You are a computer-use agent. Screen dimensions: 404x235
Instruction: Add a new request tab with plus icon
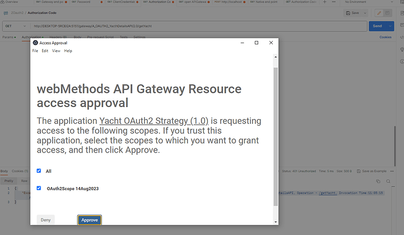coord(324,2)
